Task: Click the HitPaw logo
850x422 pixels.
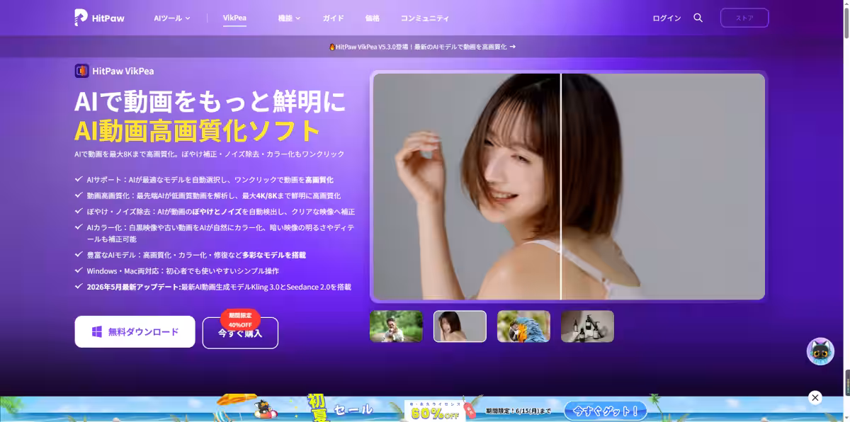Action: (99, 18)
